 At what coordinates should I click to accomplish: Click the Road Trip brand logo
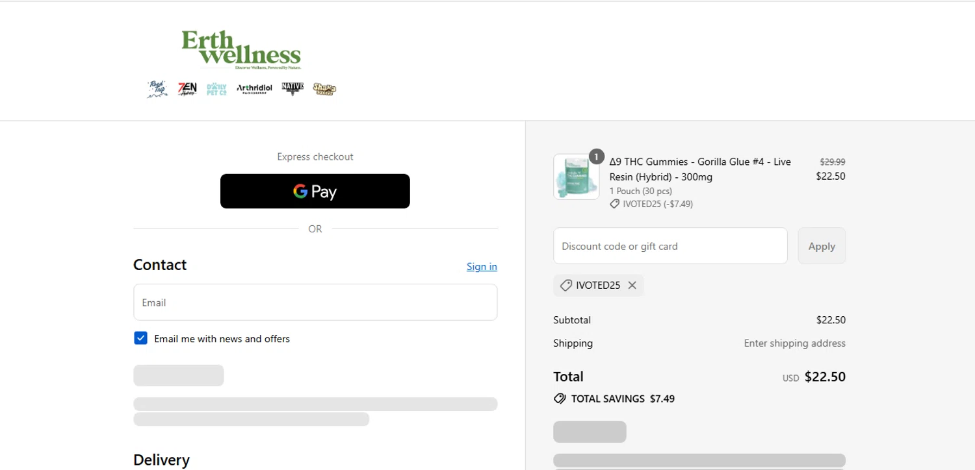pos(157,88)
